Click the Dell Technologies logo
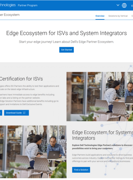This screenshot has width=133, height=180. (8, 5)
